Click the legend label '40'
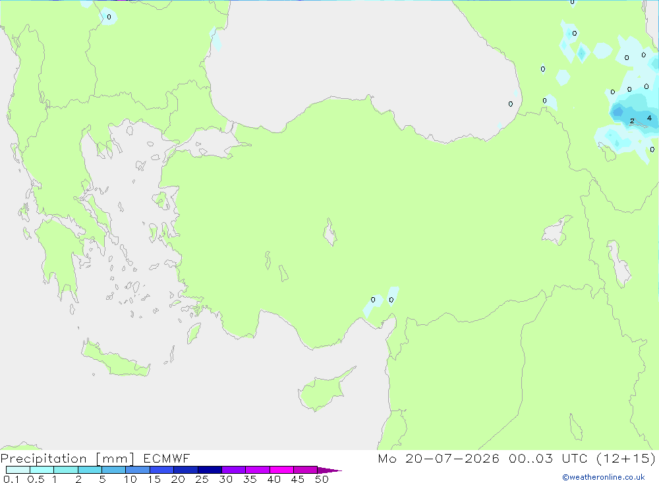 pos(274,479)
